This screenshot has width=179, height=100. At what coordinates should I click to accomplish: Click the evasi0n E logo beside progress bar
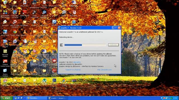[x=61, y=45]
